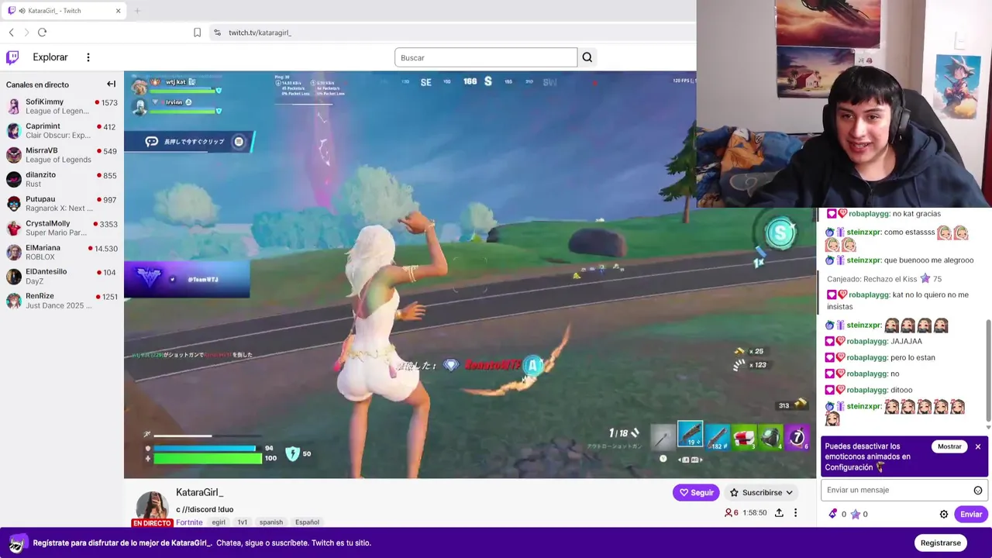The image size is (992, 558).
Task: Click the ElMariana channel name in sidebar
Action: tap(43, 248)
